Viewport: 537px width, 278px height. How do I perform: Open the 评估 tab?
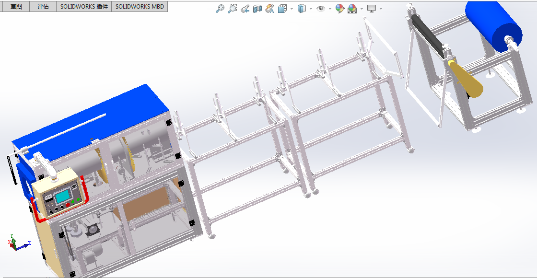click(42, 6)
